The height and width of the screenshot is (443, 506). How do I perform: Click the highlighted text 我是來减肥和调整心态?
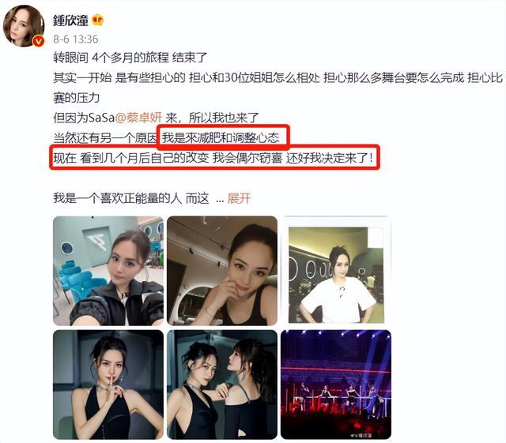(x=221, y=138)
